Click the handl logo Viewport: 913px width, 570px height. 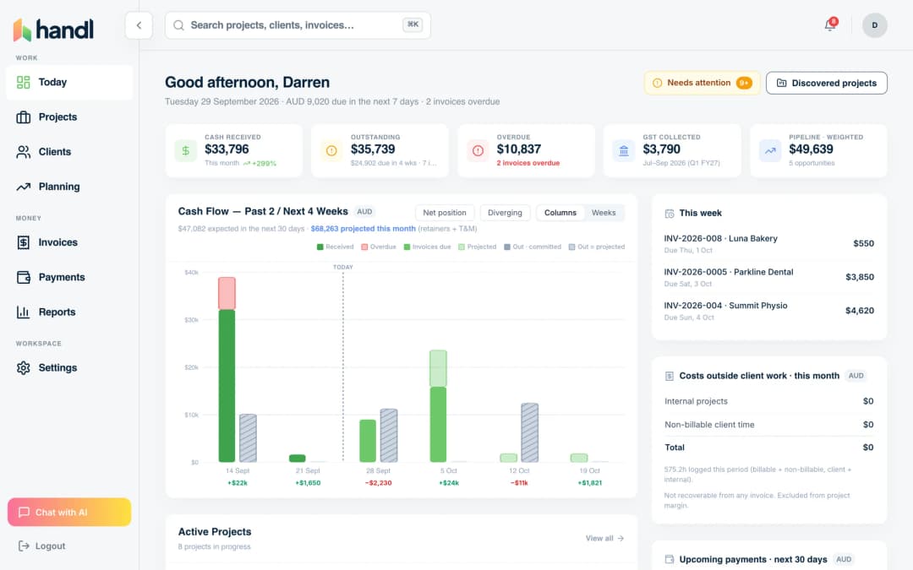53,29
